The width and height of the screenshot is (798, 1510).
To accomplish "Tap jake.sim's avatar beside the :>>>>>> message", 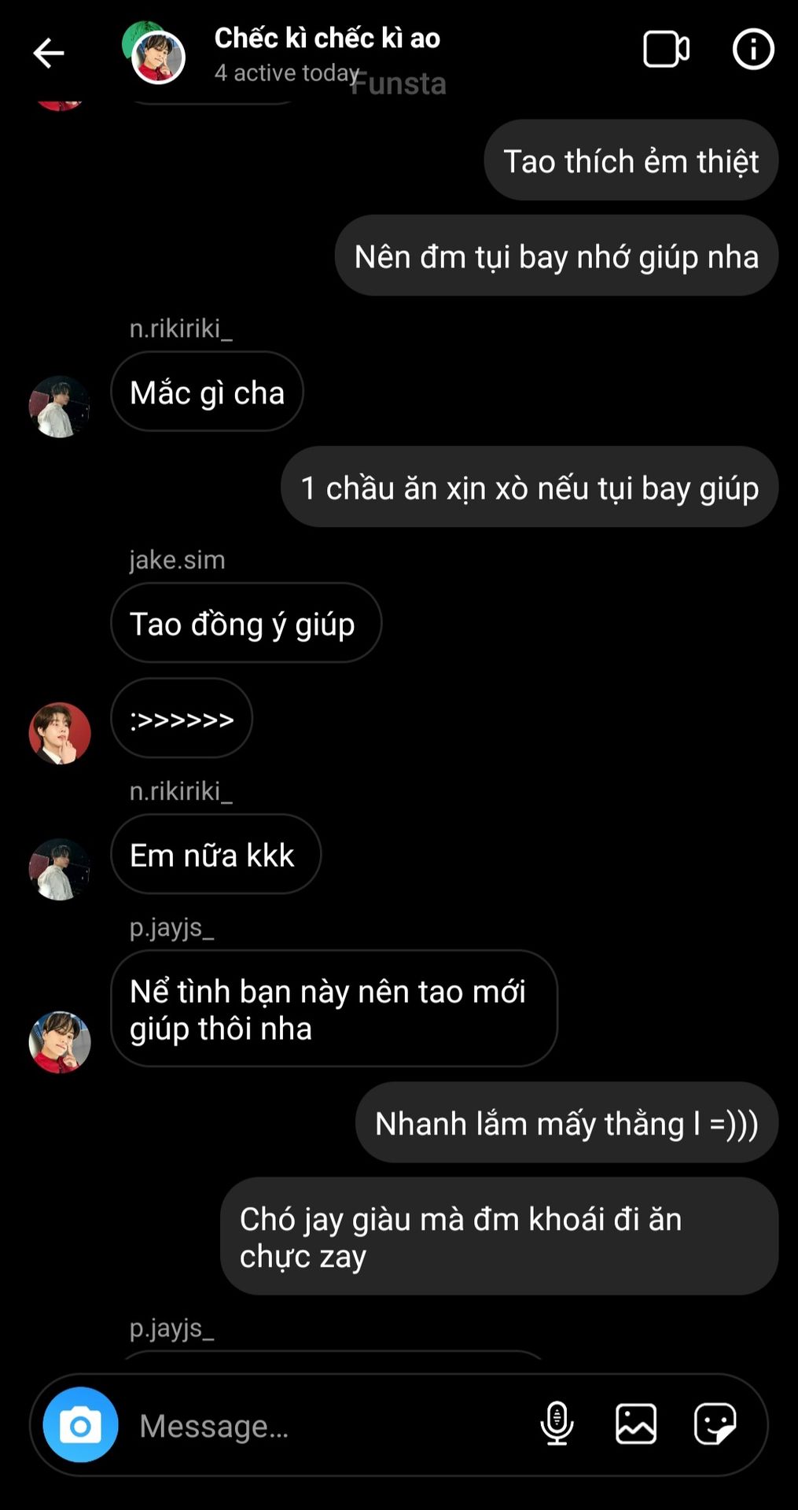I will pyautogui.click(x=60, y=733).
